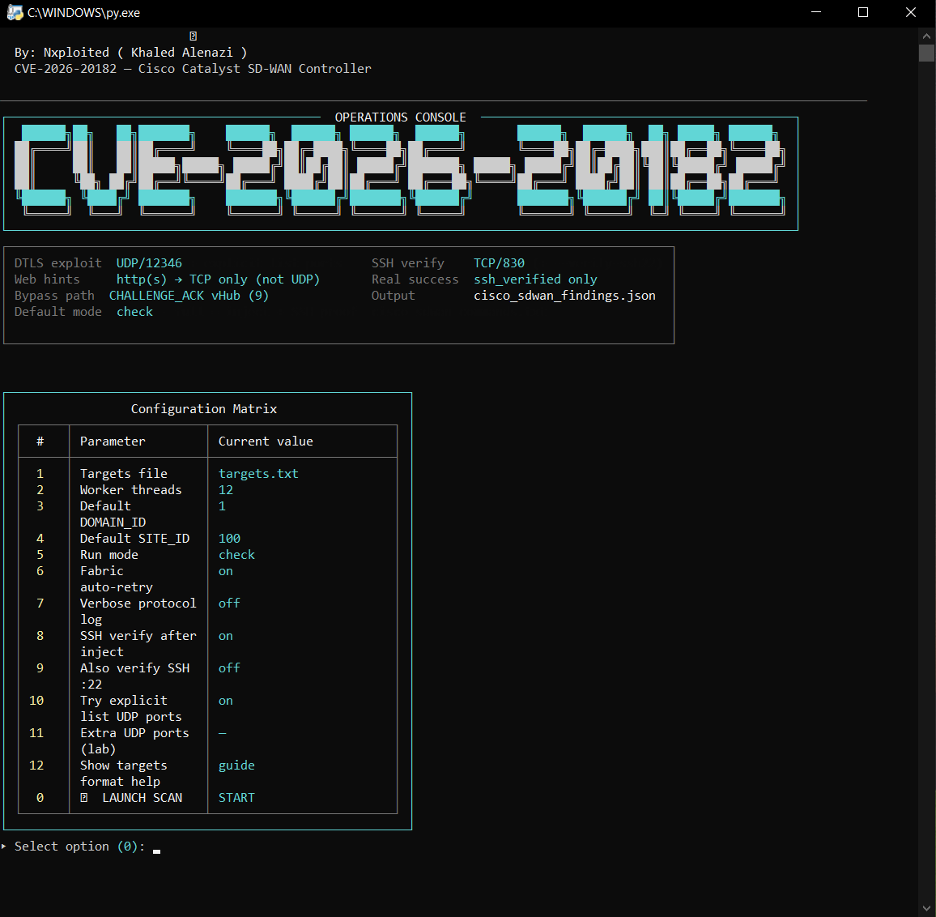Click the Try explicit UDP ports 'on' value
The width and height of the screenshot is (936, 917).
(x=226, y=700)
